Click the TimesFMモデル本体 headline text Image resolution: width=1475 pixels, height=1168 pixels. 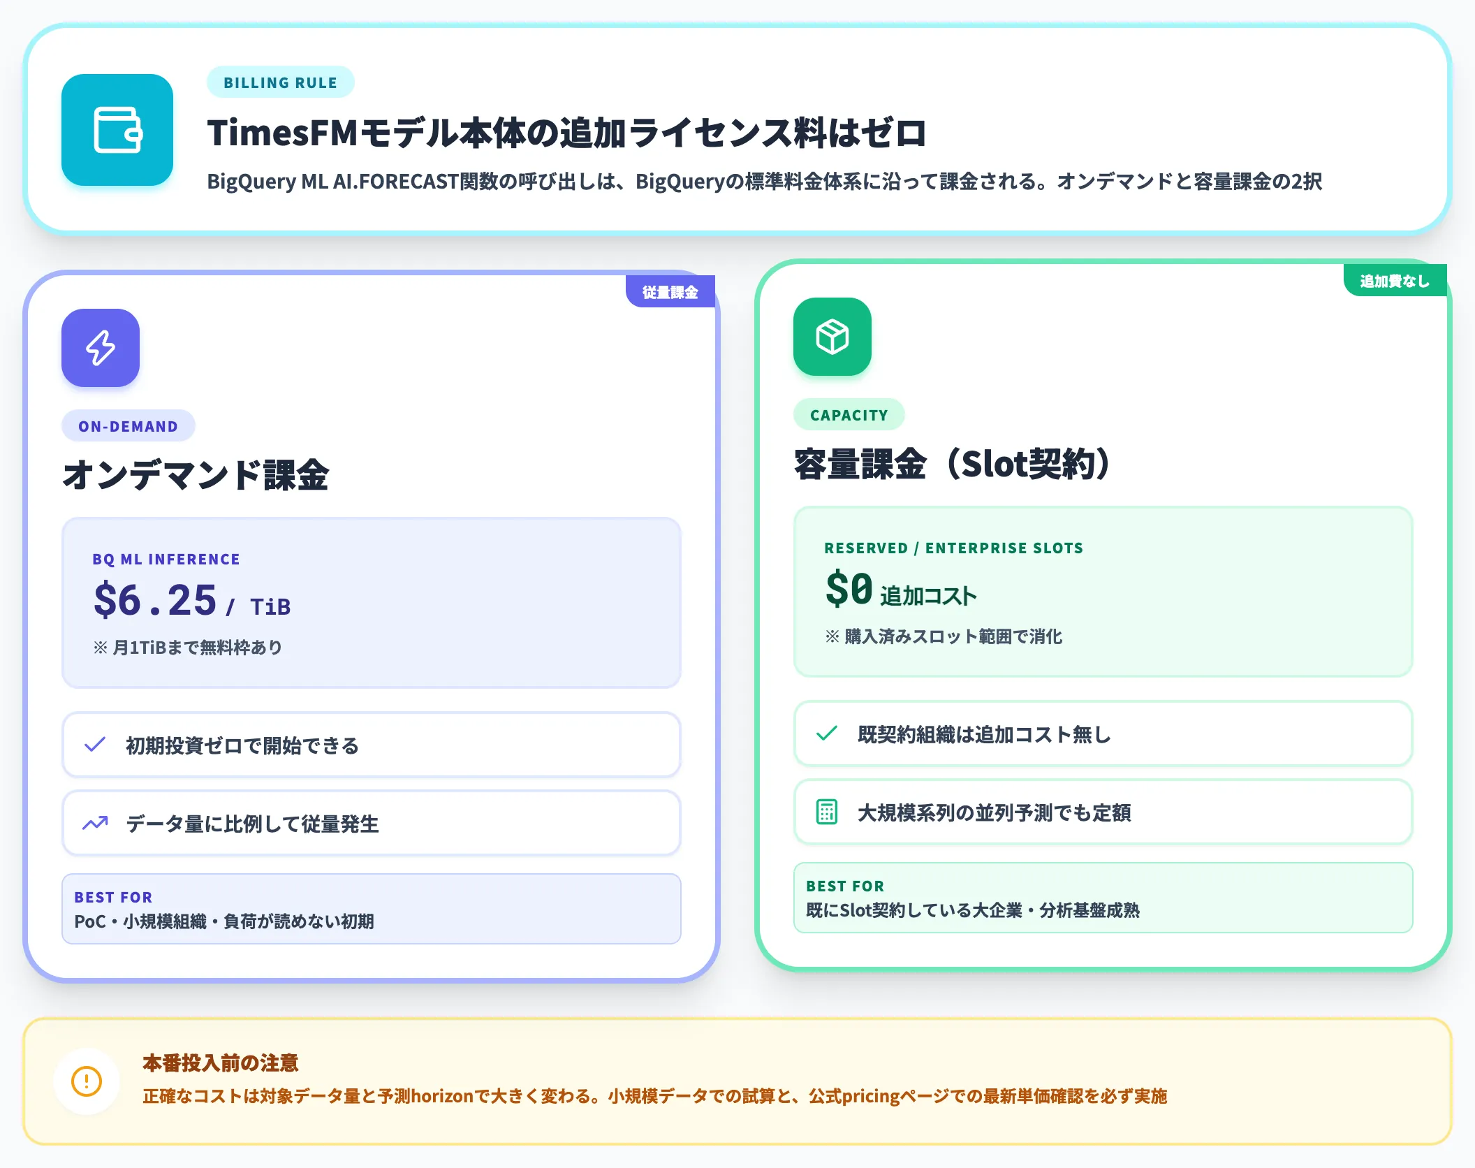coord(567,133)
